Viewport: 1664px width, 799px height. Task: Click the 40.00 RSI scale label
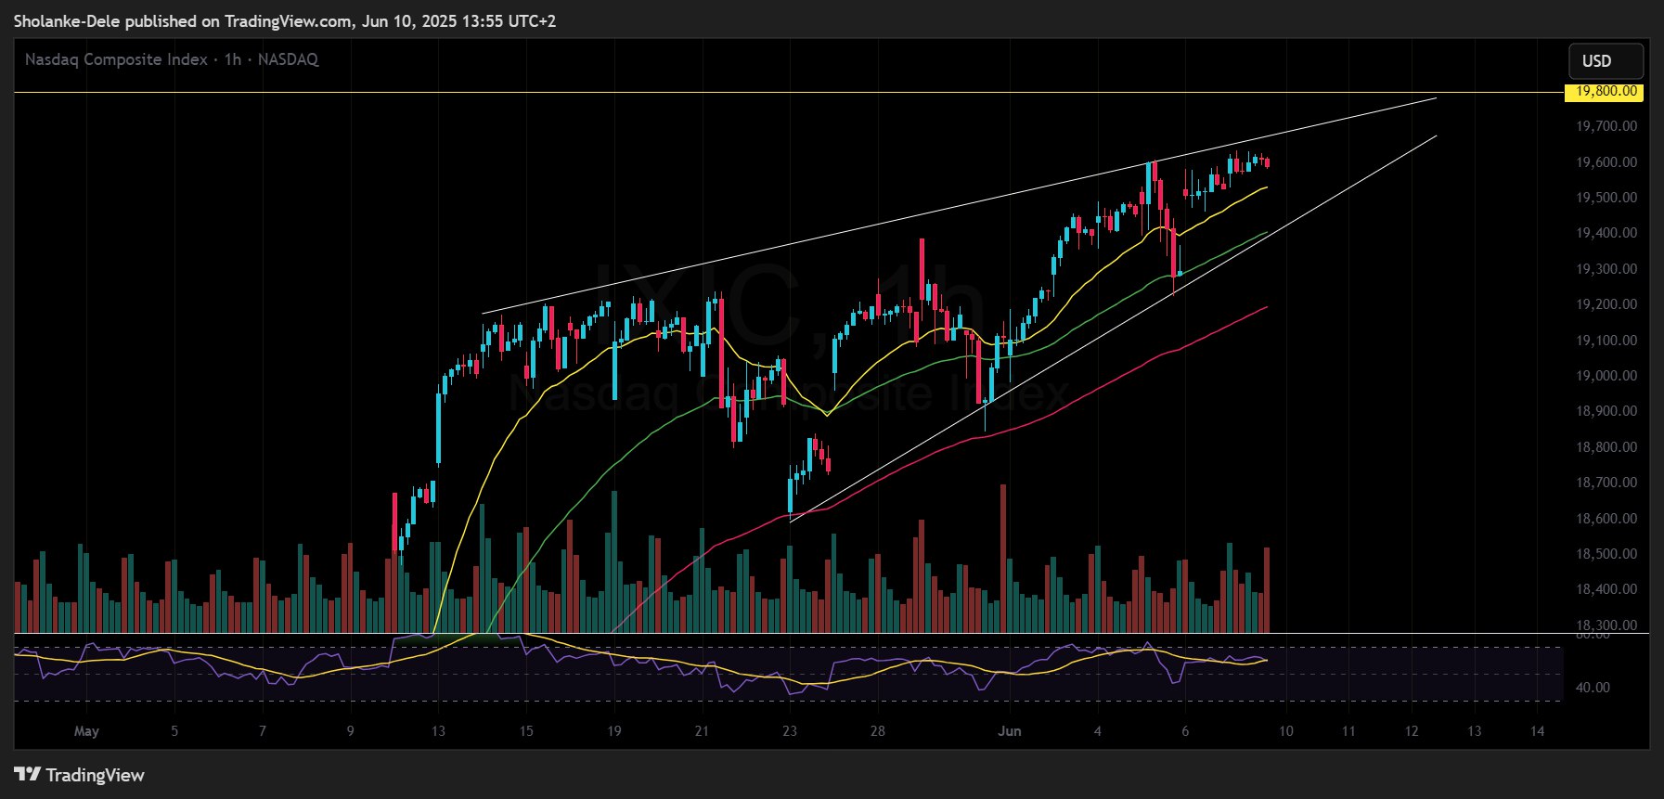click(x=1593, y=688)
